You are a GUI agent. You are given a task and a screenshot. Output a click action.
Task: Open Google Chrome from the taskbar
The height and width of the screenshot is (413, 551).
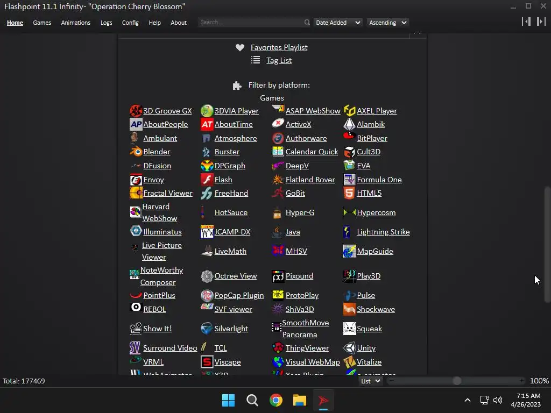[x=276, y=400]
